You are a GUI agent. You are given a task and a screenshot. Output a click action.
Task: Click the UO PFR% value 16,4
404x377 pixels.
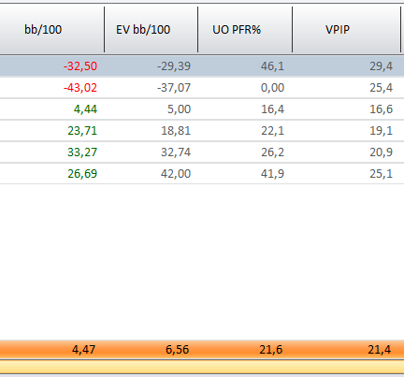[272, 109]
